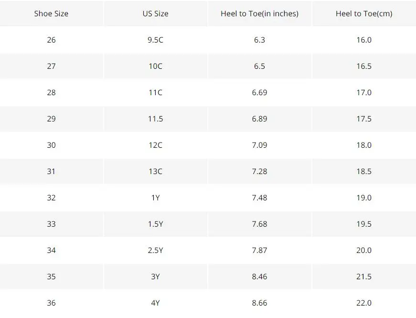
Task: Select the 3Y US size cell
Action: (156, 276)
